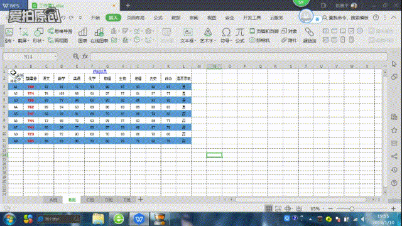Open the help question icon in sidebar
Screen dimensions: 402x226
click(x=394, y=183)
